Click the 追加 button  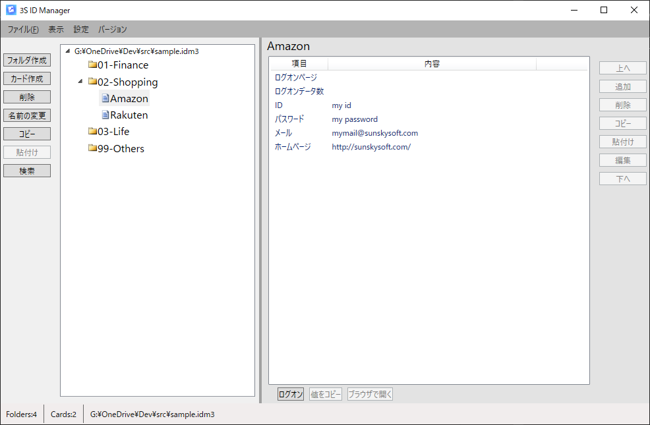622,86
